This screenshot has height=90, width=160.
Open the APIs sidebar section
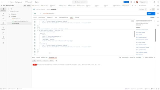3,14
